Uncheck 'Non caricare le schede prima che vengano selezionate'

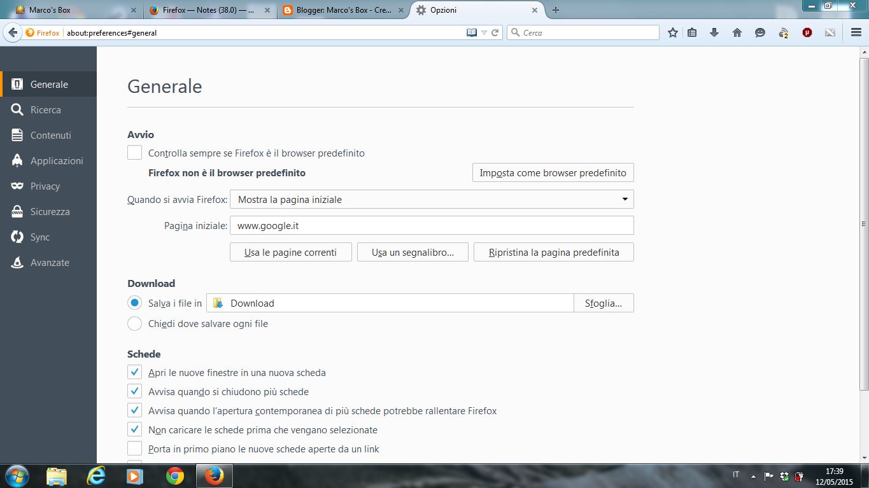pos(134,429)
